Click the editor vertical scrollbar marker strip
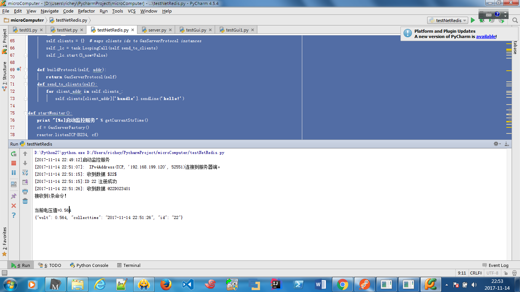The width and height of the screenshot is (520, 292). point(509,87)
